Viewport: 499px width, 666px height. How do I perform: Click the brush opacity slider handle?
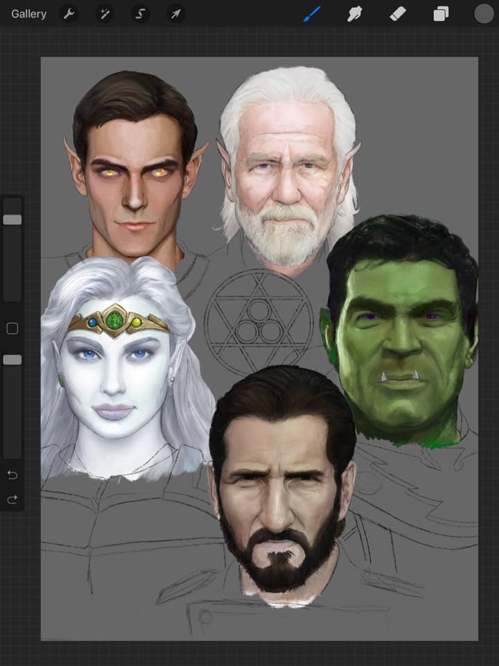(12, 360)
